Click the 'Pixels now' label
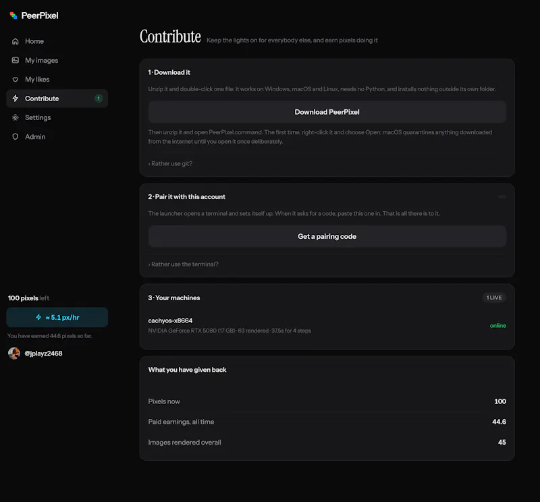 (x=164, y=401)
